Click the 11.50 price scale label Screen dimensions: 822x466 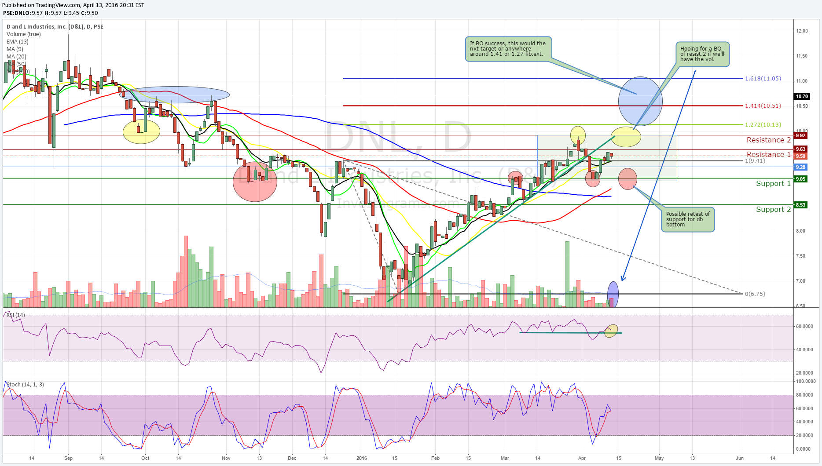click(x=802, y=56)
